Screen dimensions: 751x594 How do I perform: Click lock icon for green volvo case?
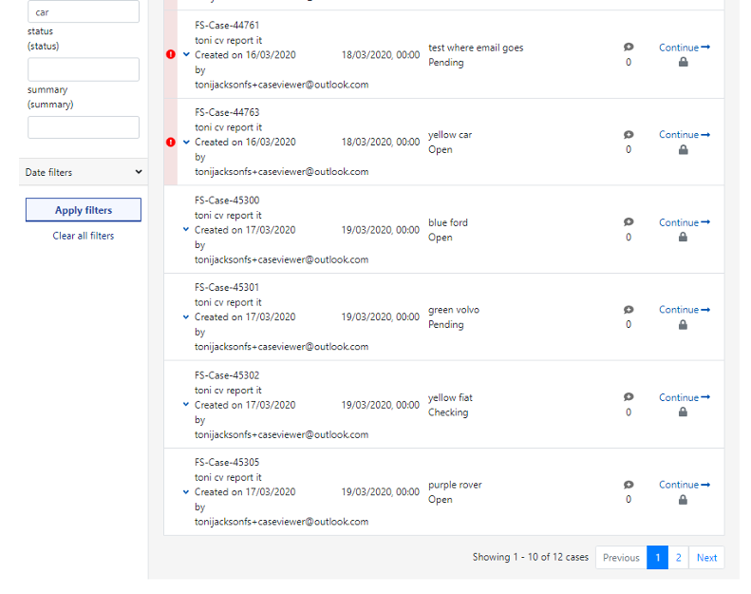(x=684, y=325)
